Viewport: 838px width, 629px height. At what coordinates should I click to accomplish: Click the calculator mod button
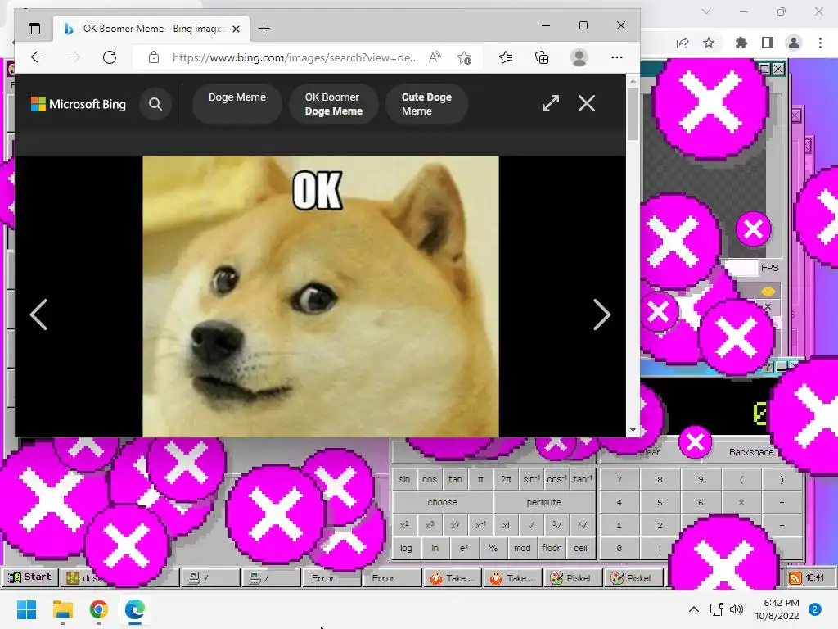click(522, 548)
